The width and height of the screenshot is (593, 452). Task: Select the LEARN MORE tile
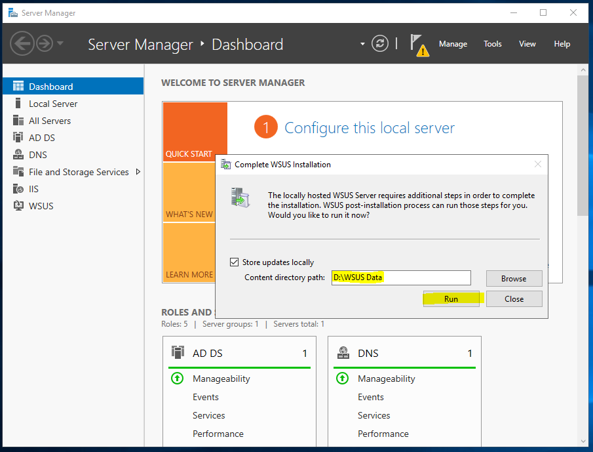click(x=189, y=253)
